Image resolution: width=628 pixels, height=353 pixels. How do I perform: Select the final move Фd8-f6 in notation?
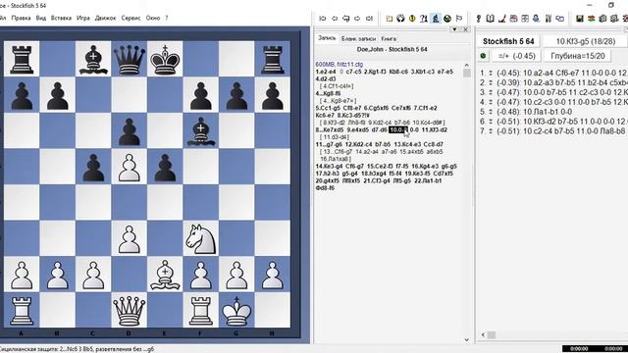[x=325, y=188]
